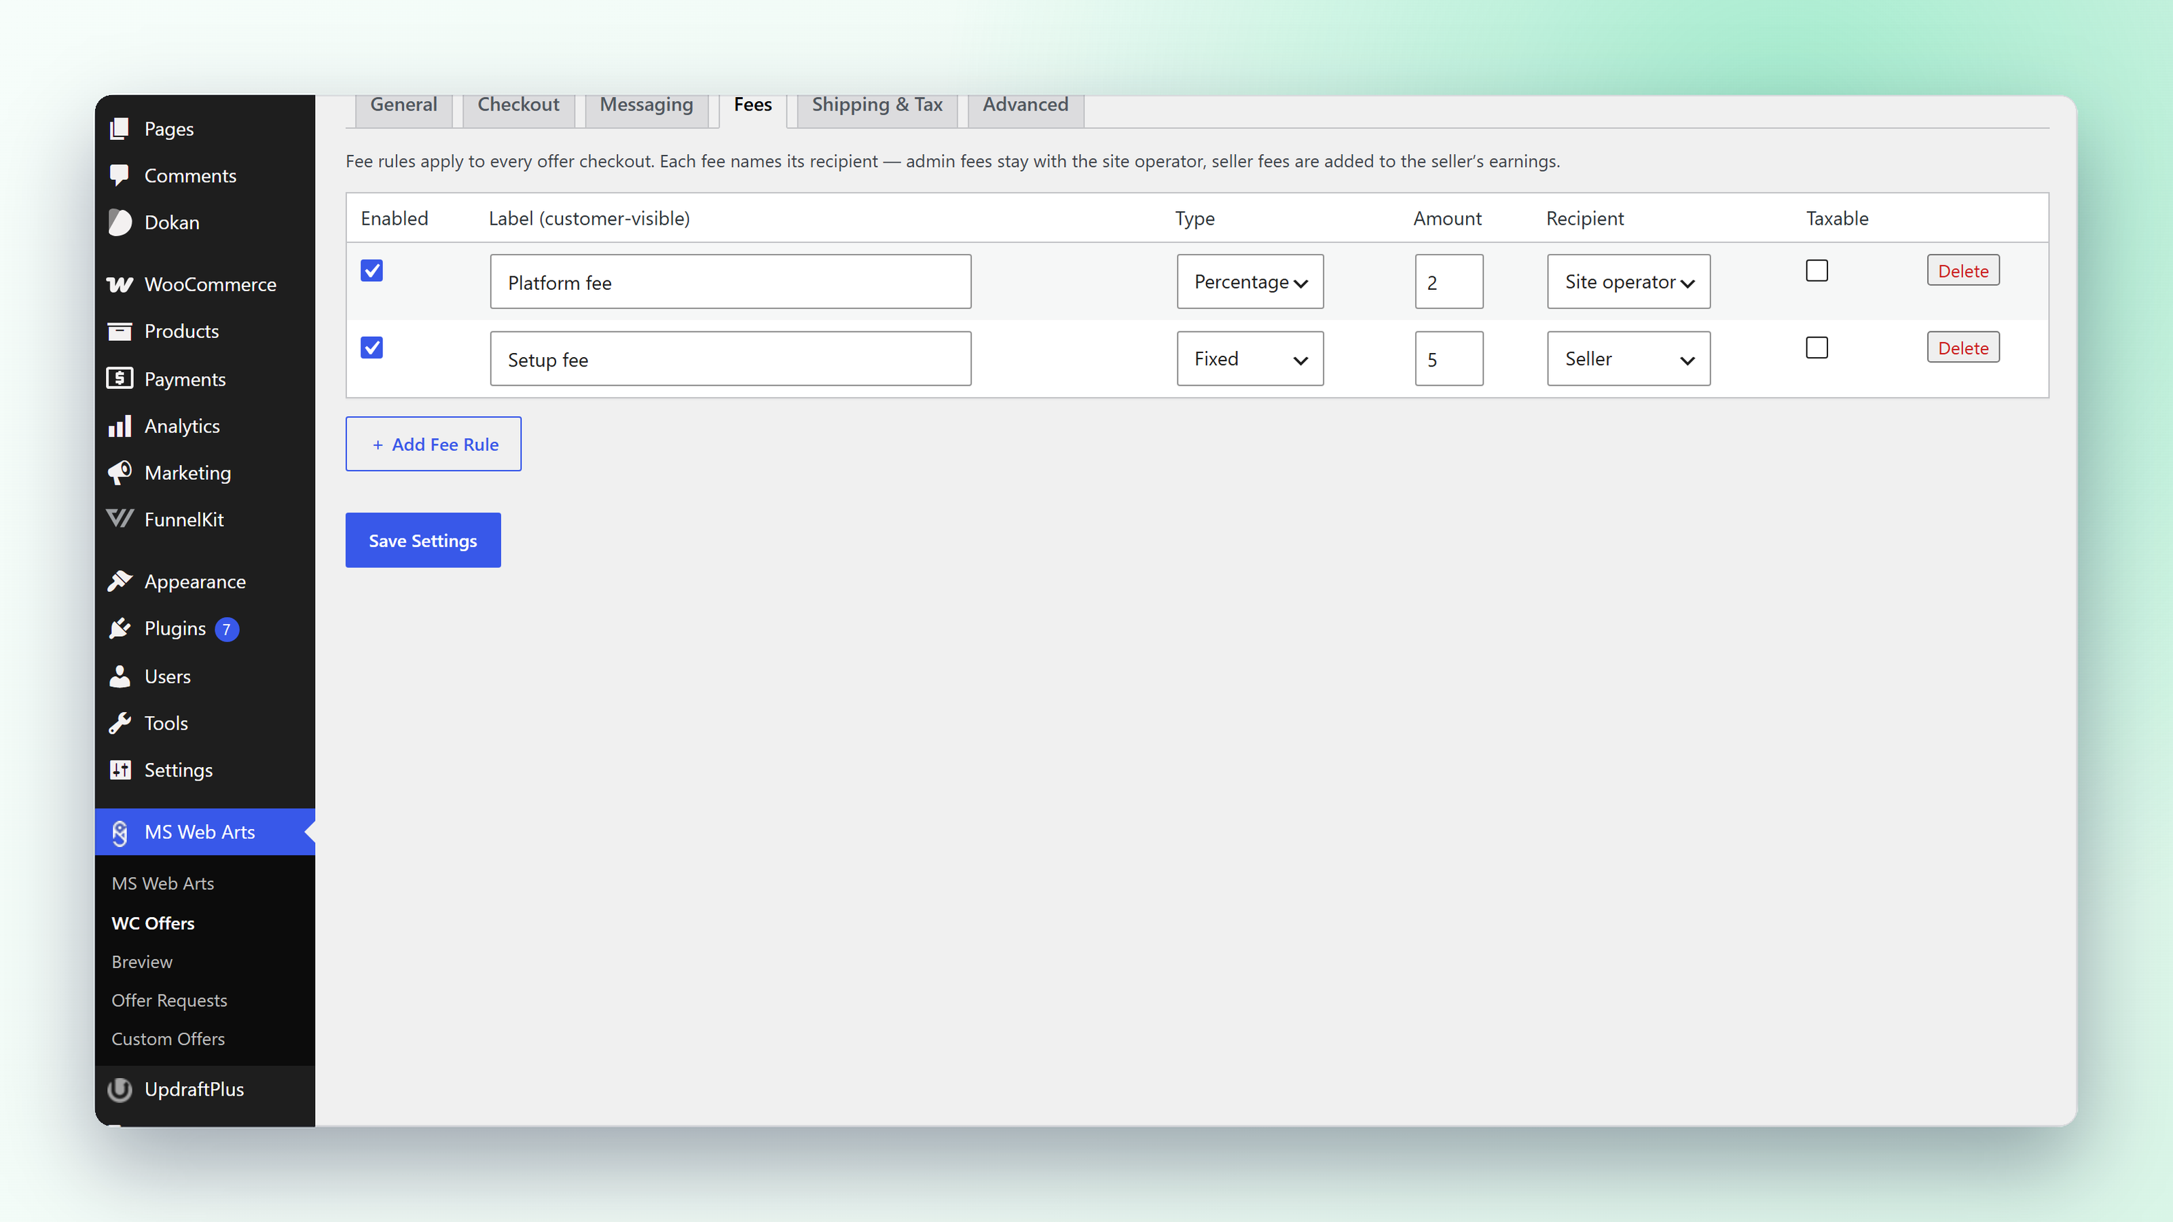Go to the Checkout tab
The width and height of the screenshot is (2173, 1222).
(x=518, y=105)
